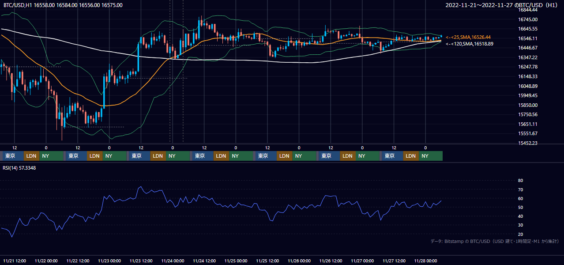Click price axis label 15850.00
Viewport: 564px width, 265px height.
pyautogui.click(x=528, y=105)
